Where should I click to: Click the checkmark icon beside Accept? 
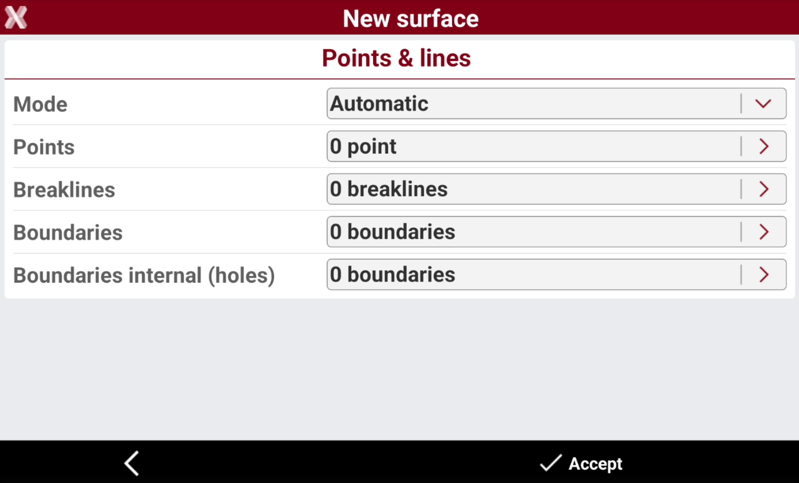point(551,463)
